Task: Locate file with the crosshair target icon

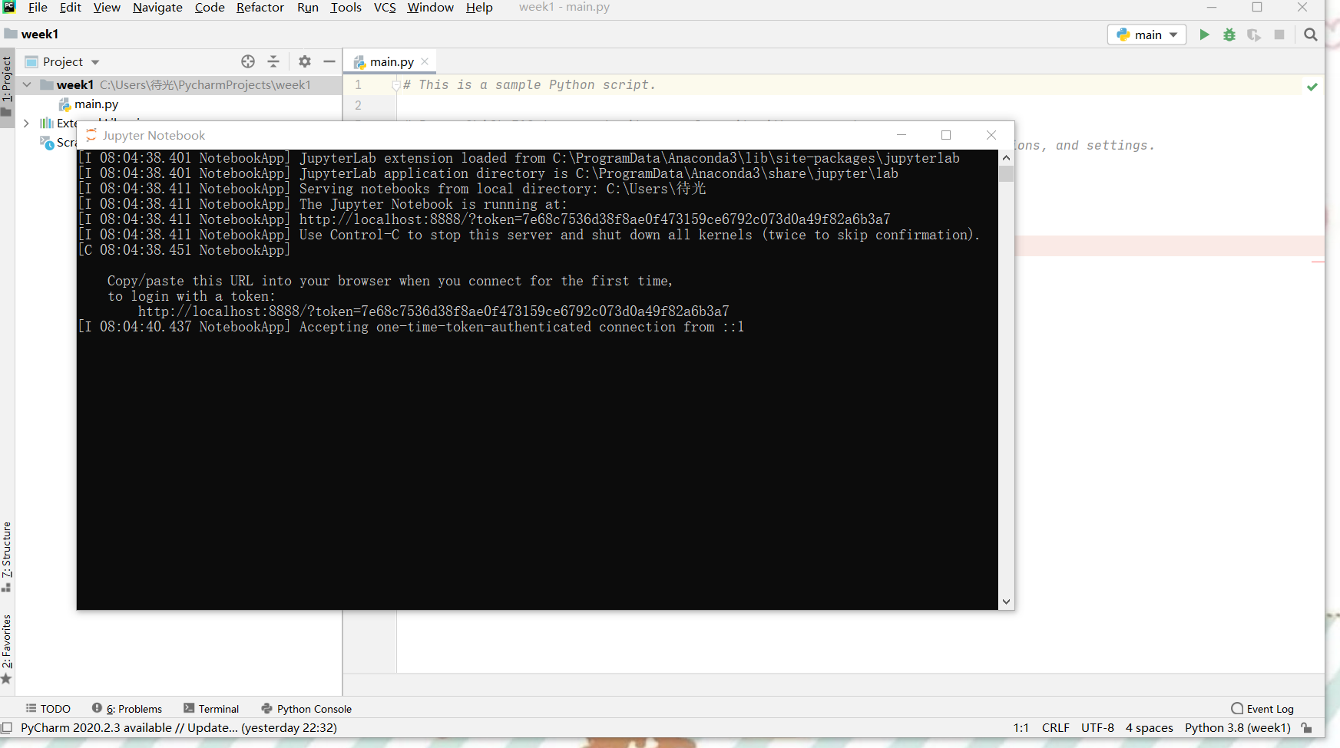Action: 248,61
